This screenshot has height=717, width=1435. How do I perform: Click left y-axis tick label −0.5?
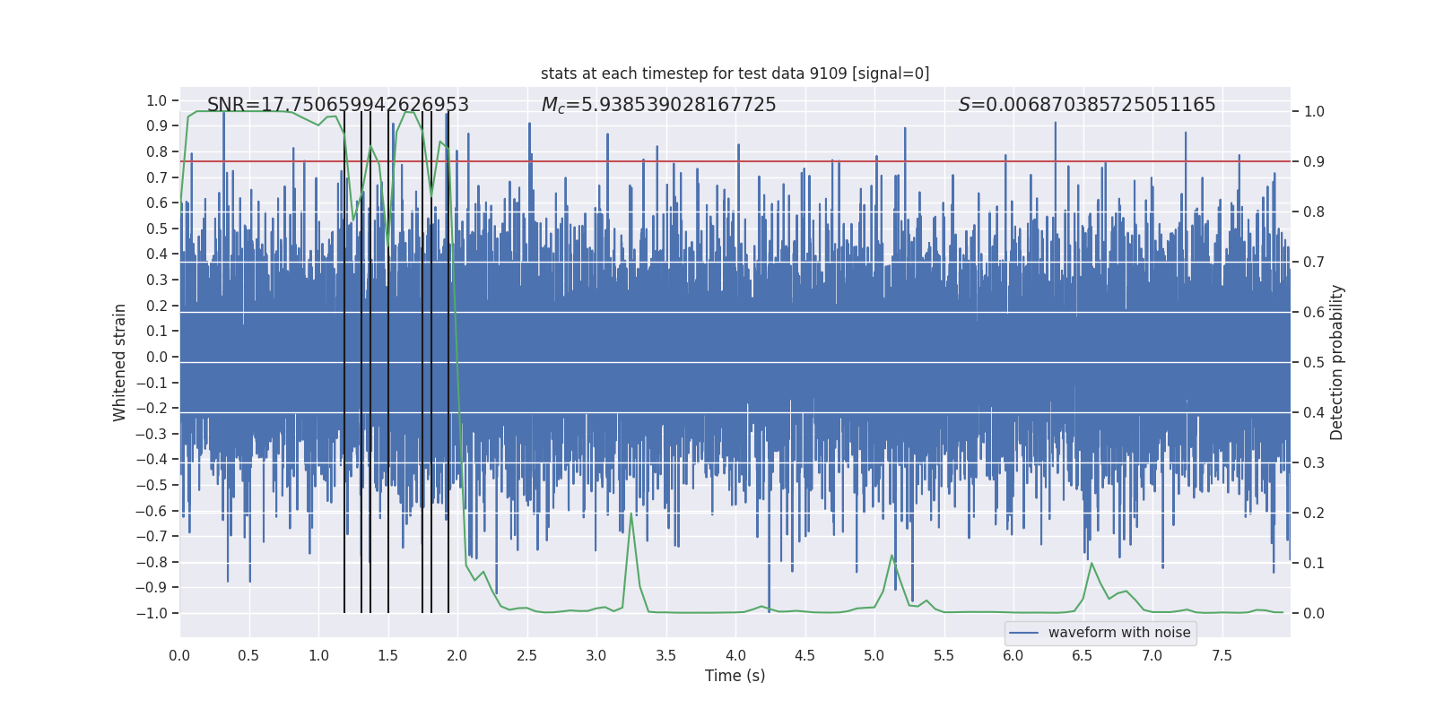click(x=152, y=485)
